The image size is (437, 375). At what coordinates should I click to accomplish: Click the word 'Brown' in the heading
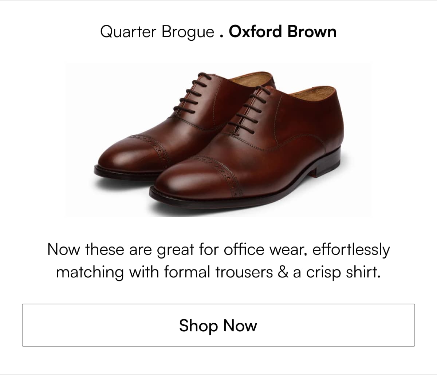[312, 32]
